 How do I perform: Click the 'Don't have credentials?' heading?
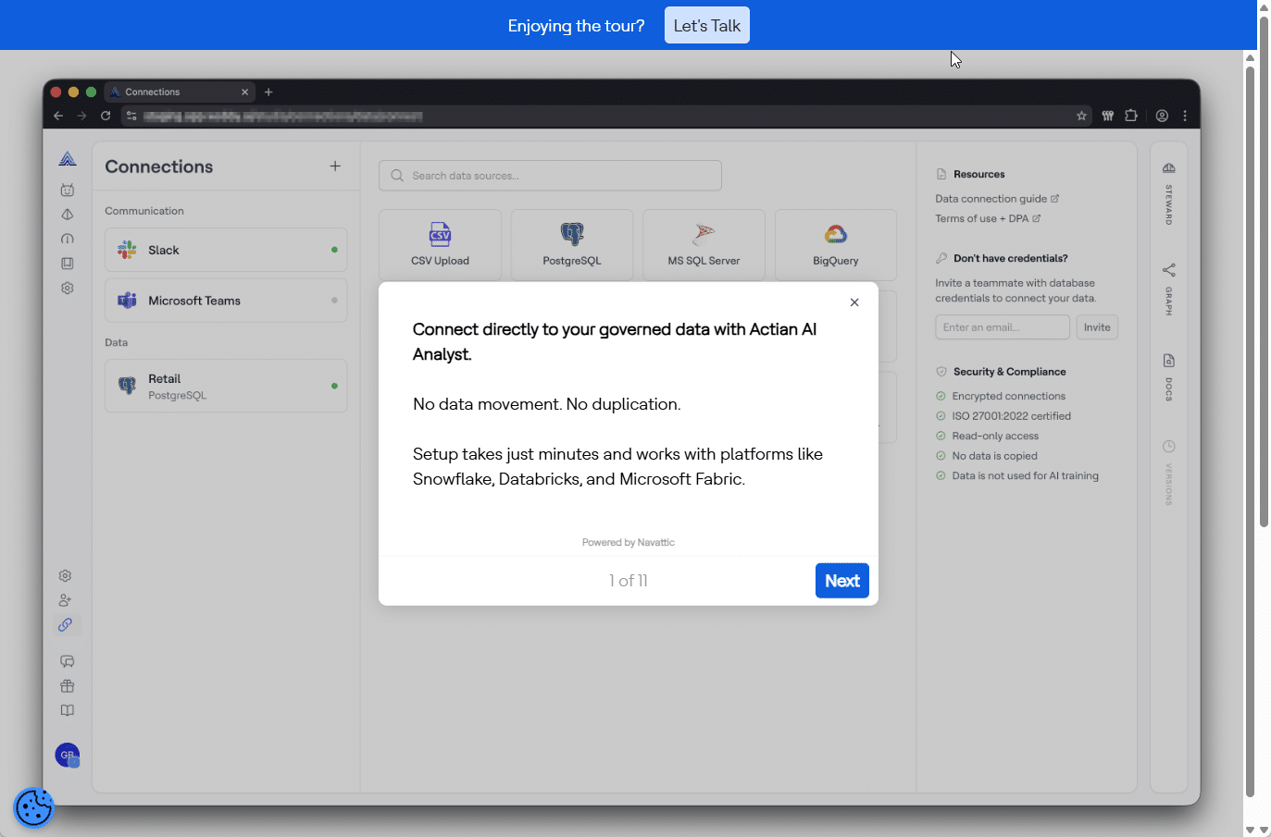pos(1011,258)
